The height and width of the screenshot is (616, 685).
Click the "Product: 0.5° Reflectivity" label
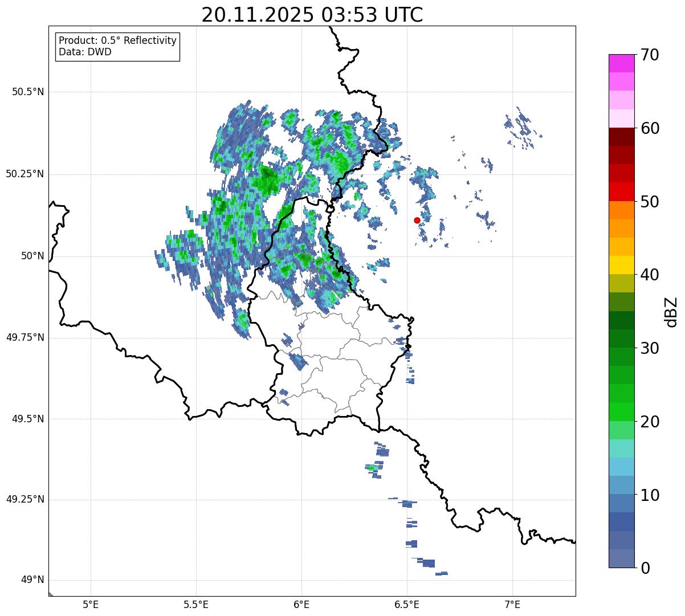(117, 41)
